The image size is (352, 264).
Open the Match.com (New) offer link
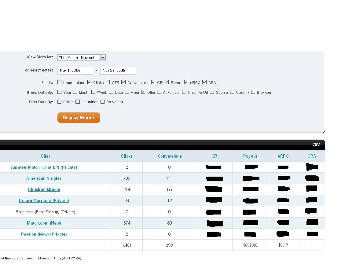pos(44,223)
